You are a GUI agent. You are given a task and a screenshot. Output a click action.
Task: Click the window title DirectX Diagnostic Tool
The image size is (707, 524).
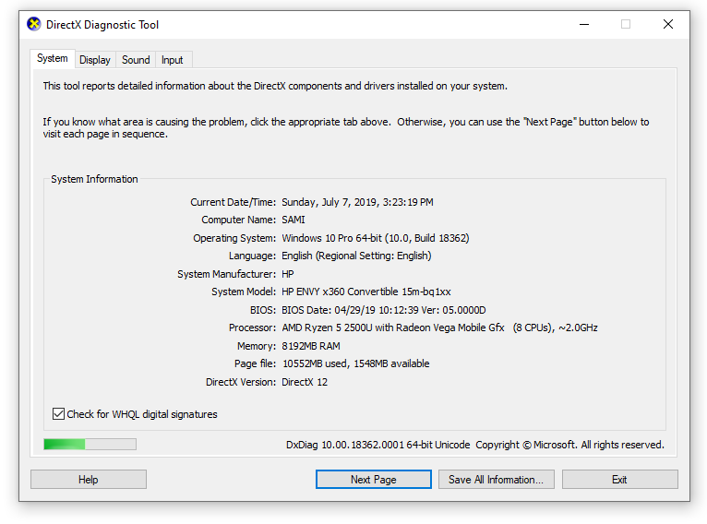102,25
